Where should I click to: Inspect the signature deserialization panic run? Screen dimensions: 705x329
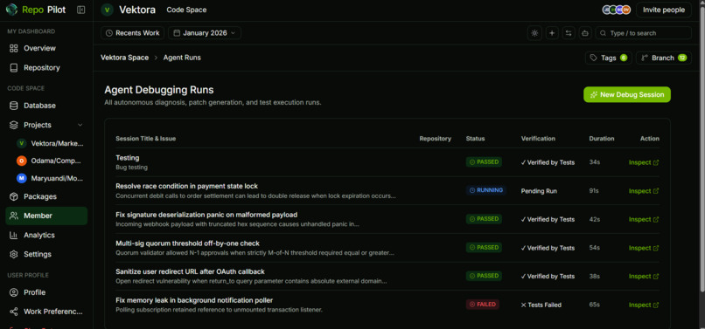(644, 220)
